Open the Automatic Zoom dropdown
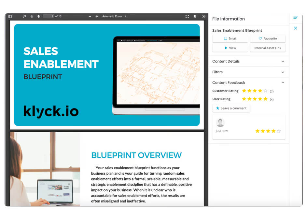 click(114, 16)
